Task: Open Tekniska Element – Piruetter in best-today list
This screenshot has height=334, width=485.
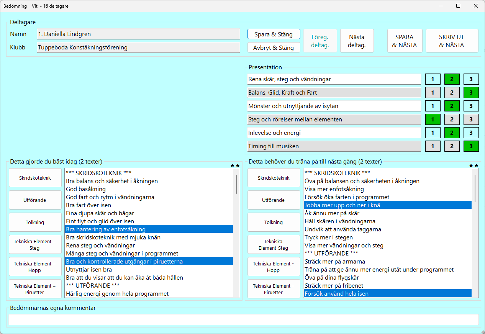Action: (35, 289)
